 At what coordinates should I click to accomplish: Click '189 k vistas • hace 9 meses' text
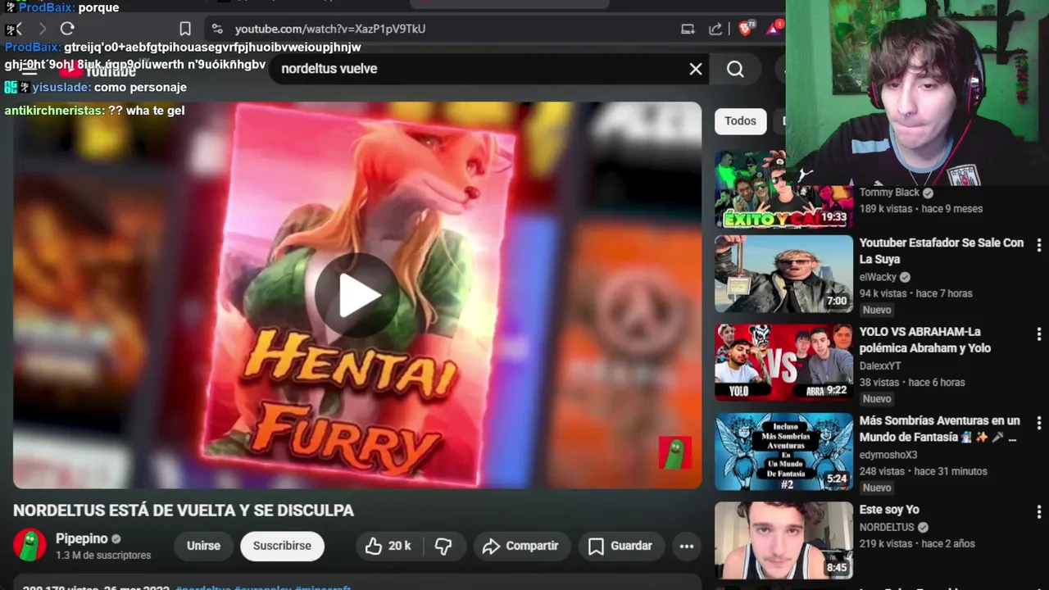[x=920, y=208]
